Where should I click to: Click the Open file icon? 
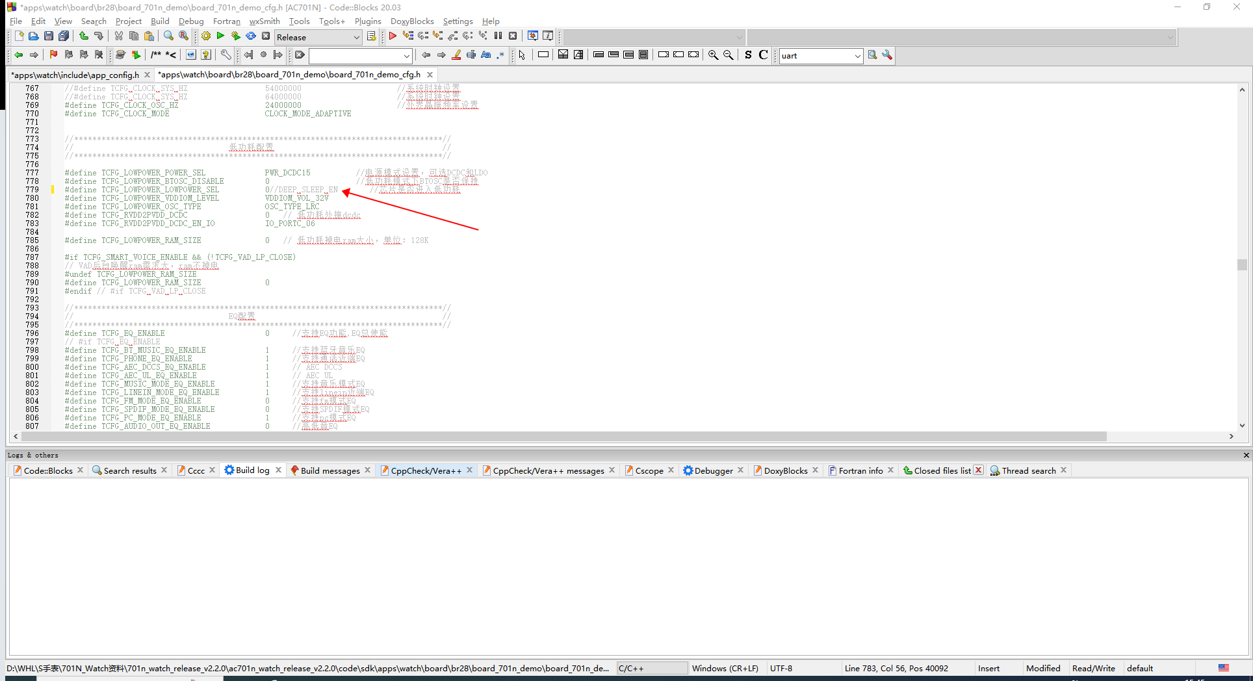(33, 36)
